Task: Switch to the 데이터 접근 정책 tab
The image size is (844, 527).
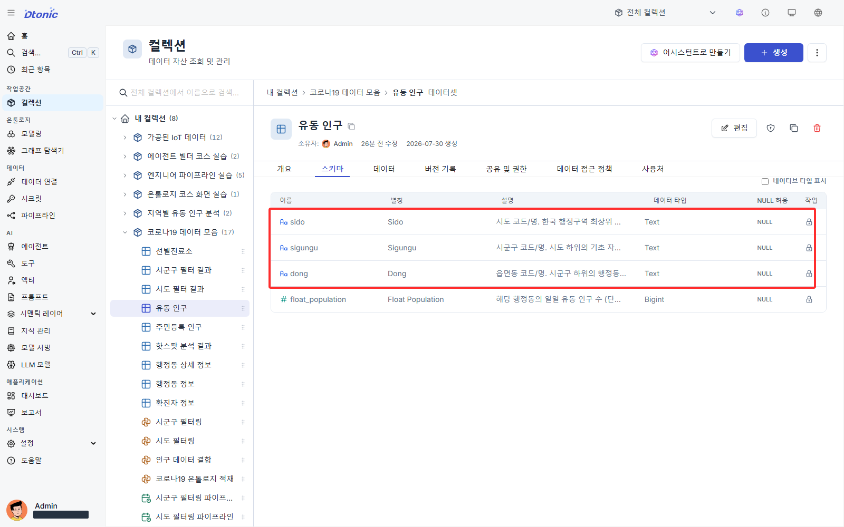Action: pyautogui.click(x=584, y=169)
